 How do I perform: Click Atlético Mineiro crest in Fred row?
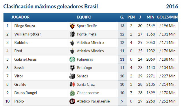click(72, 51)
